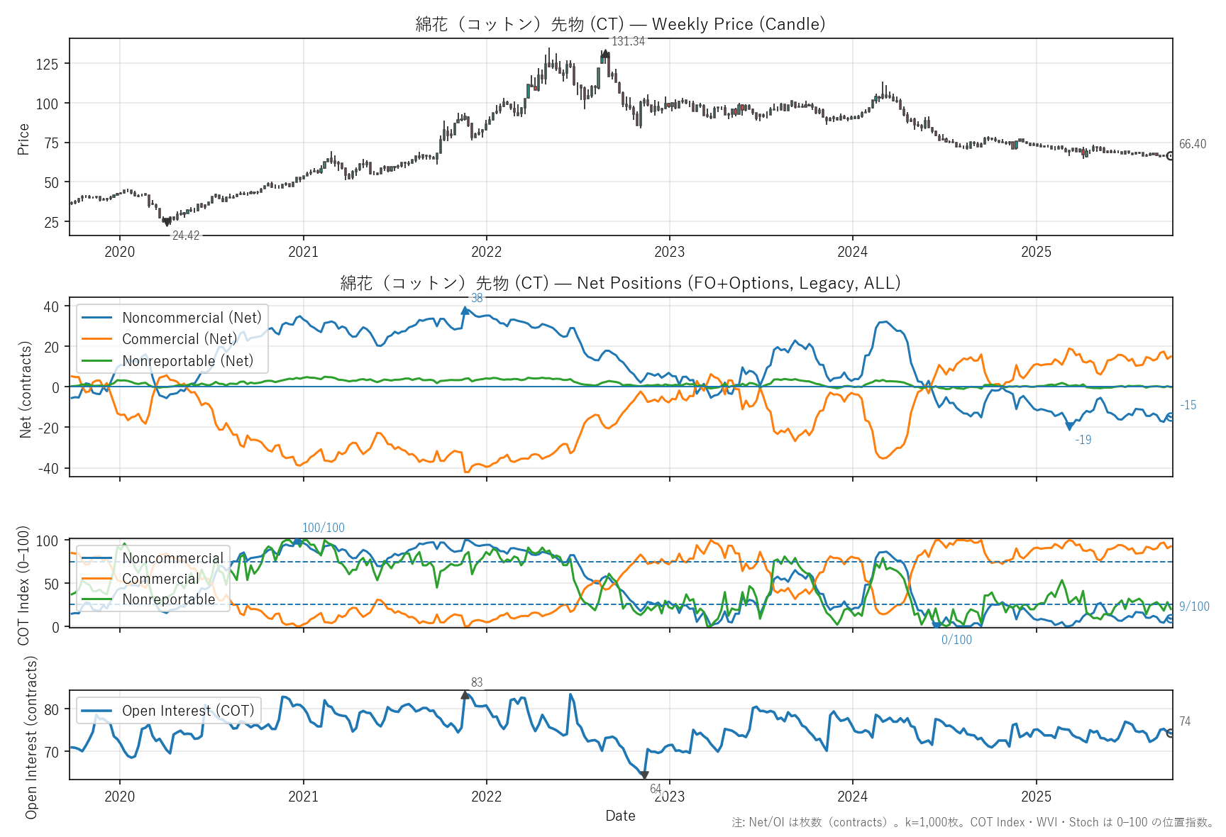This screenshot has width=1226, height=837.
Task: Click the 24.42 price low triangle marker
Action: pos(167,222)
